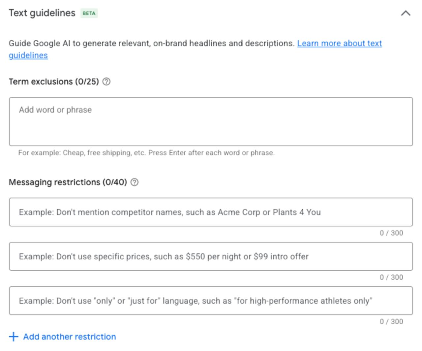Click the competitor names restriction field

[211, 212]
